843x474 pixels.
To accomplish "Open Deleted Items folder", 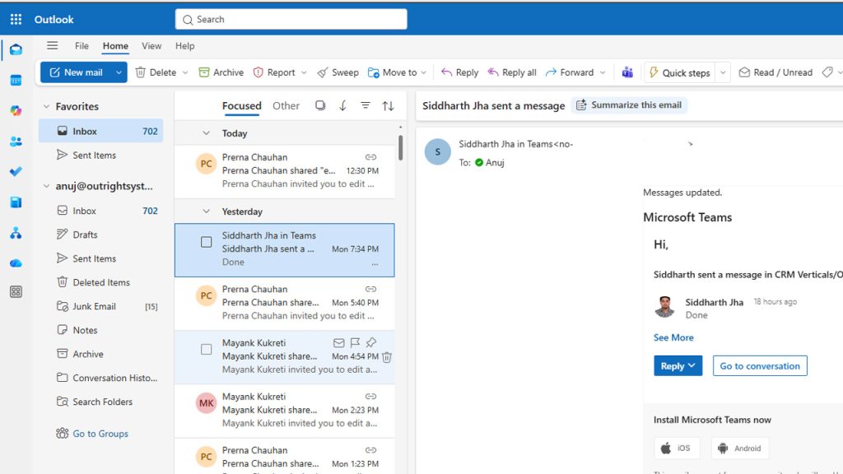I will tap(101, 283).
